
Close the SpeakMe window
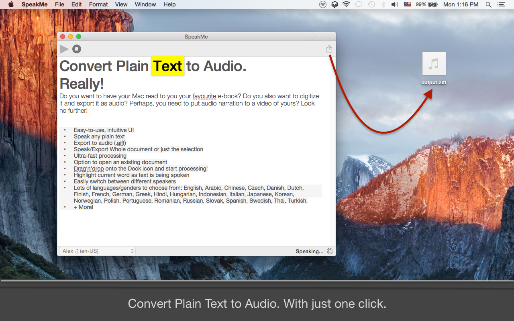(63, 37)
